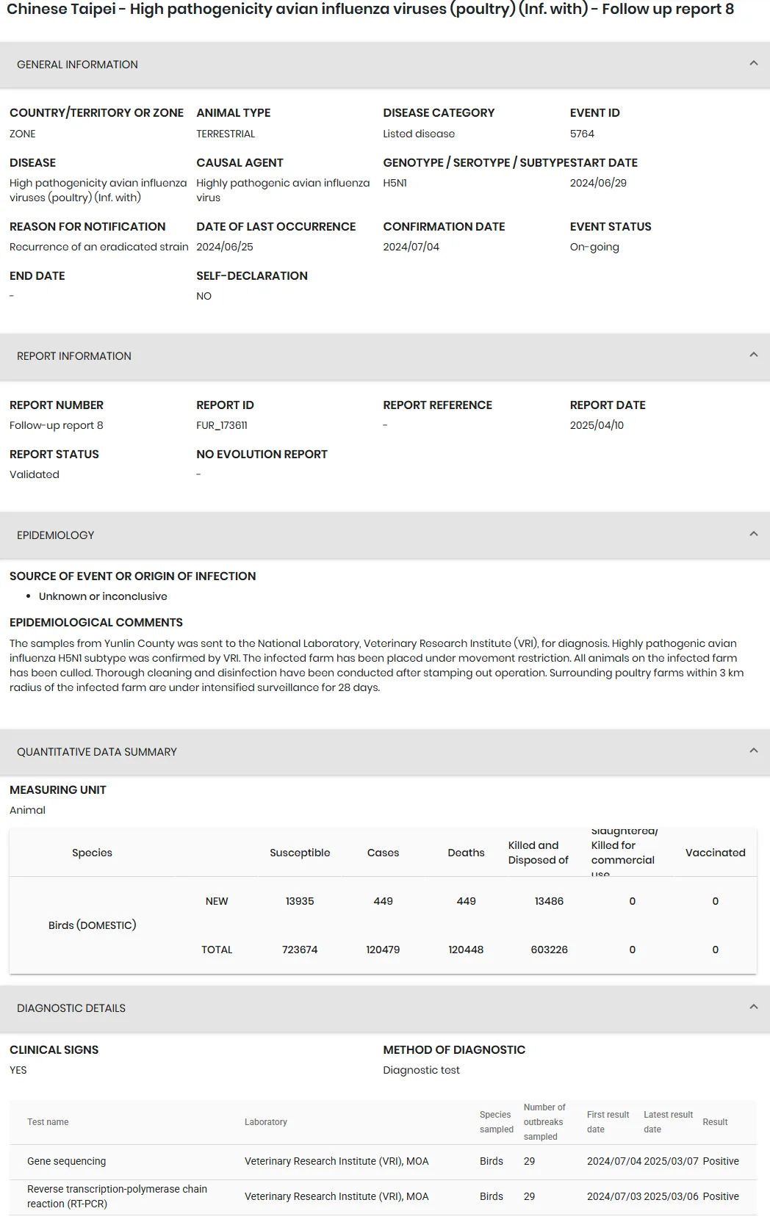770x1222 pixels.
Task: Click the Laboratory column header
Action: click(266, 1122)
